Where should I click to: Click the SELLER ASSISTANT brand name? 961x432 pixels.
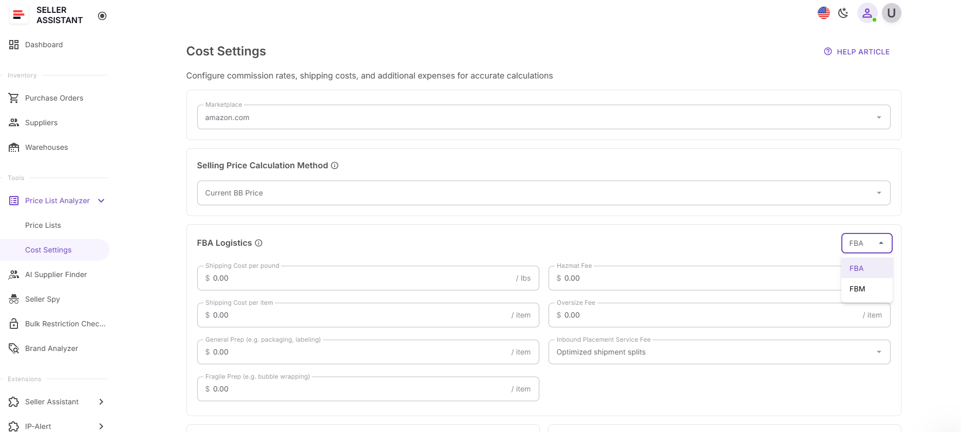(x=60, y=15)
